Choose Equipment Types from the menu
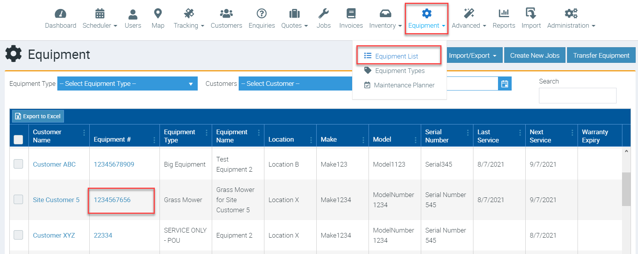 pyautogui.click(x=400, y=71)
